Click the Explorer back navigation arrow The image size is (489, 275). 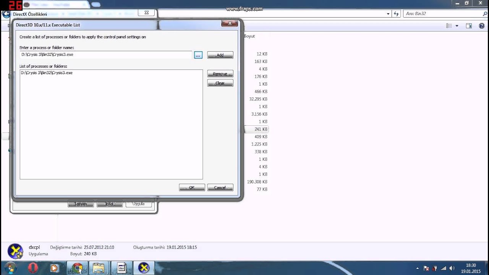pos(6,14)
